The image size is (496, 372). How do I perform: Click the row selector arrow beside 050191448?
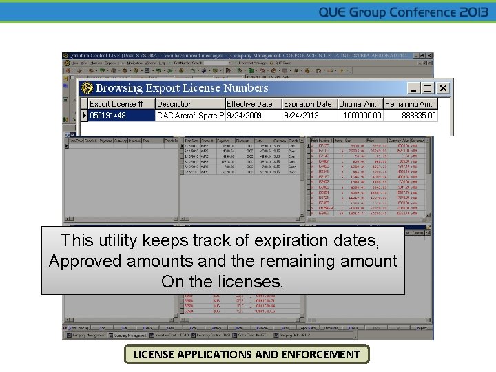point(84,116)
